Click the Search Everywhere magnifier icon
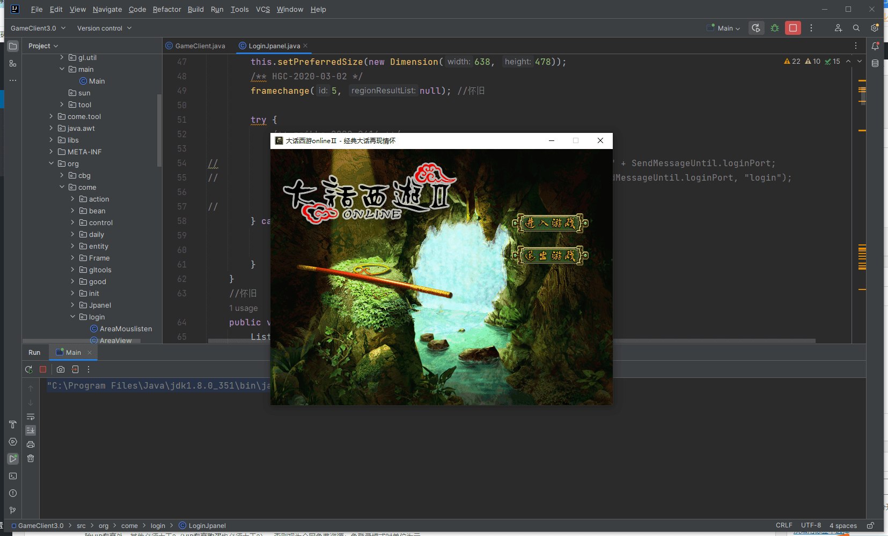888x536 pixels. tap(856, 28)
